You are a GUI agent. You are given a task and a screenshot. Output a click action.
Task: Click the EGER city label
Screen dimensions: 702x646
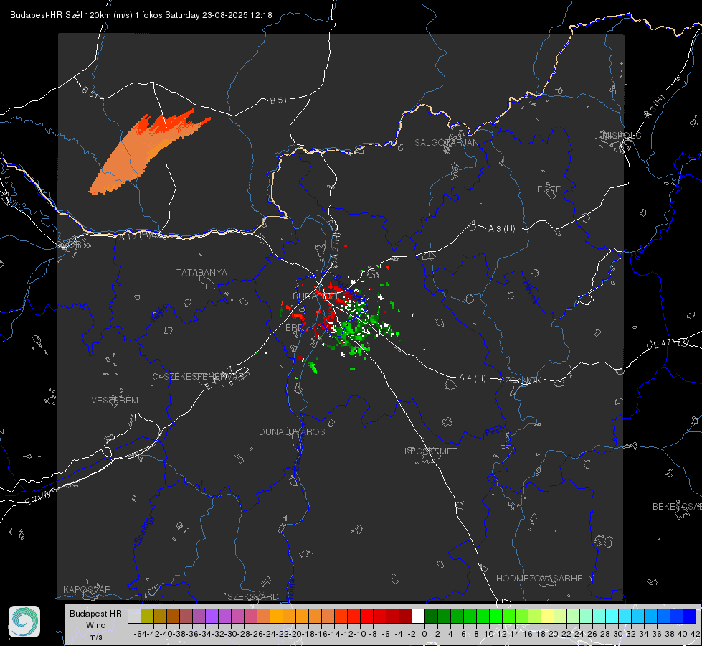[549, 189]
